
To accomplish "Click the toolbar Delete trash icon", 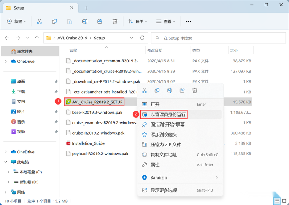I will pyautogui.click(x=115, y=21).
